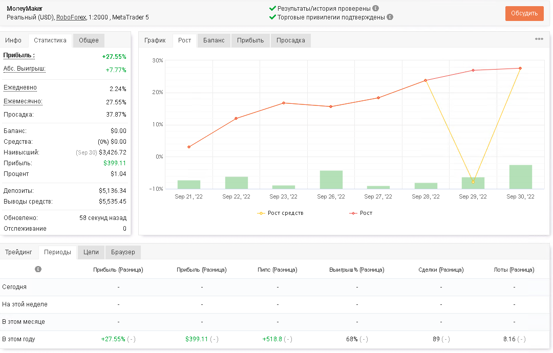
Task: Click the Sep 26 '22 profit bar
Action: [x=331, y=180]
